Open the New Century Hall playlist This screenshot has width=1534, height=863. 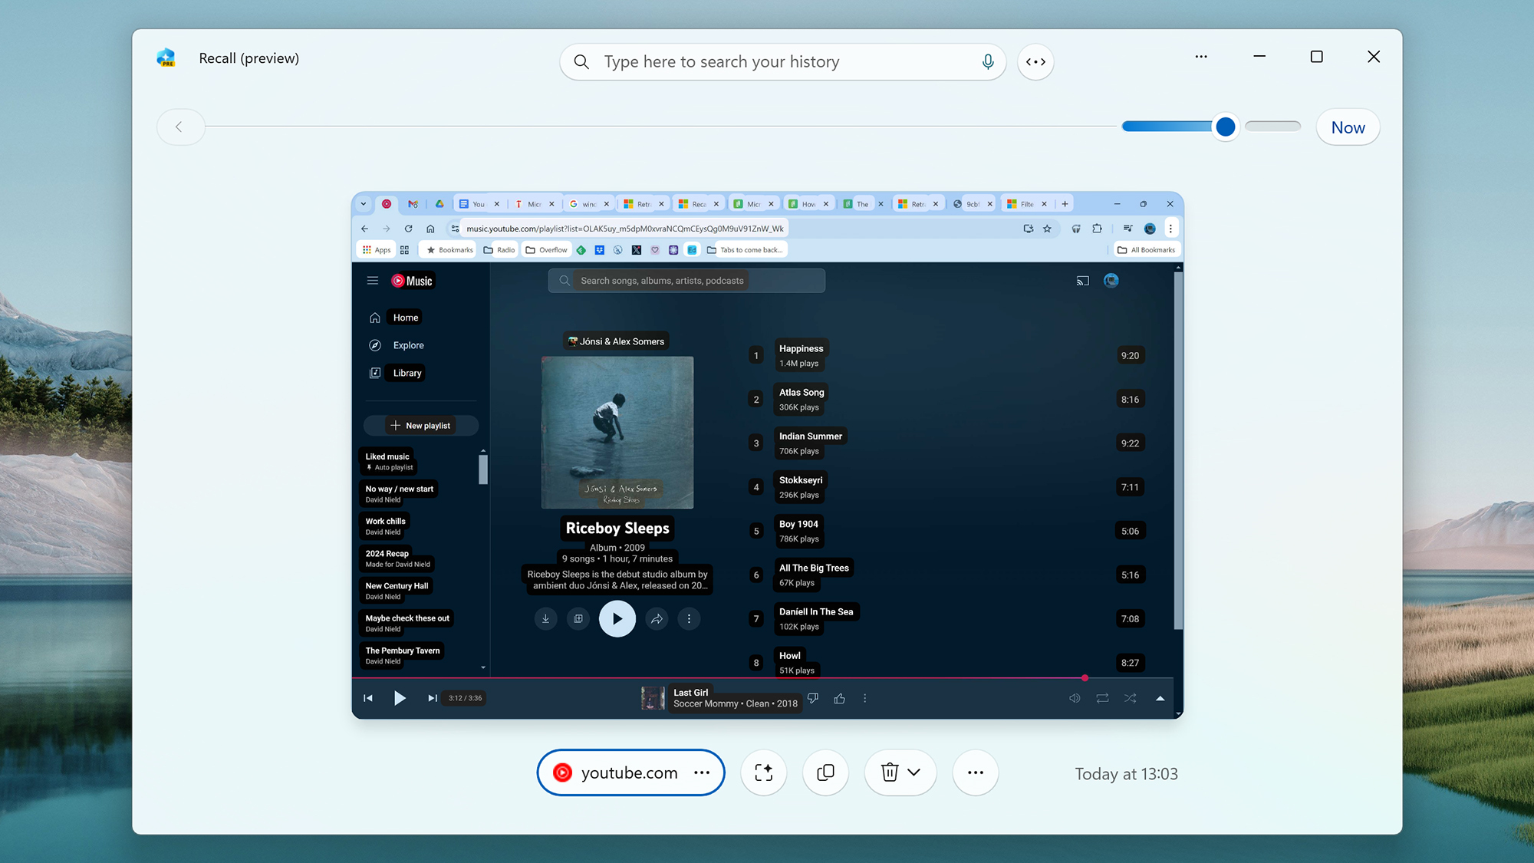click(397, 591)
